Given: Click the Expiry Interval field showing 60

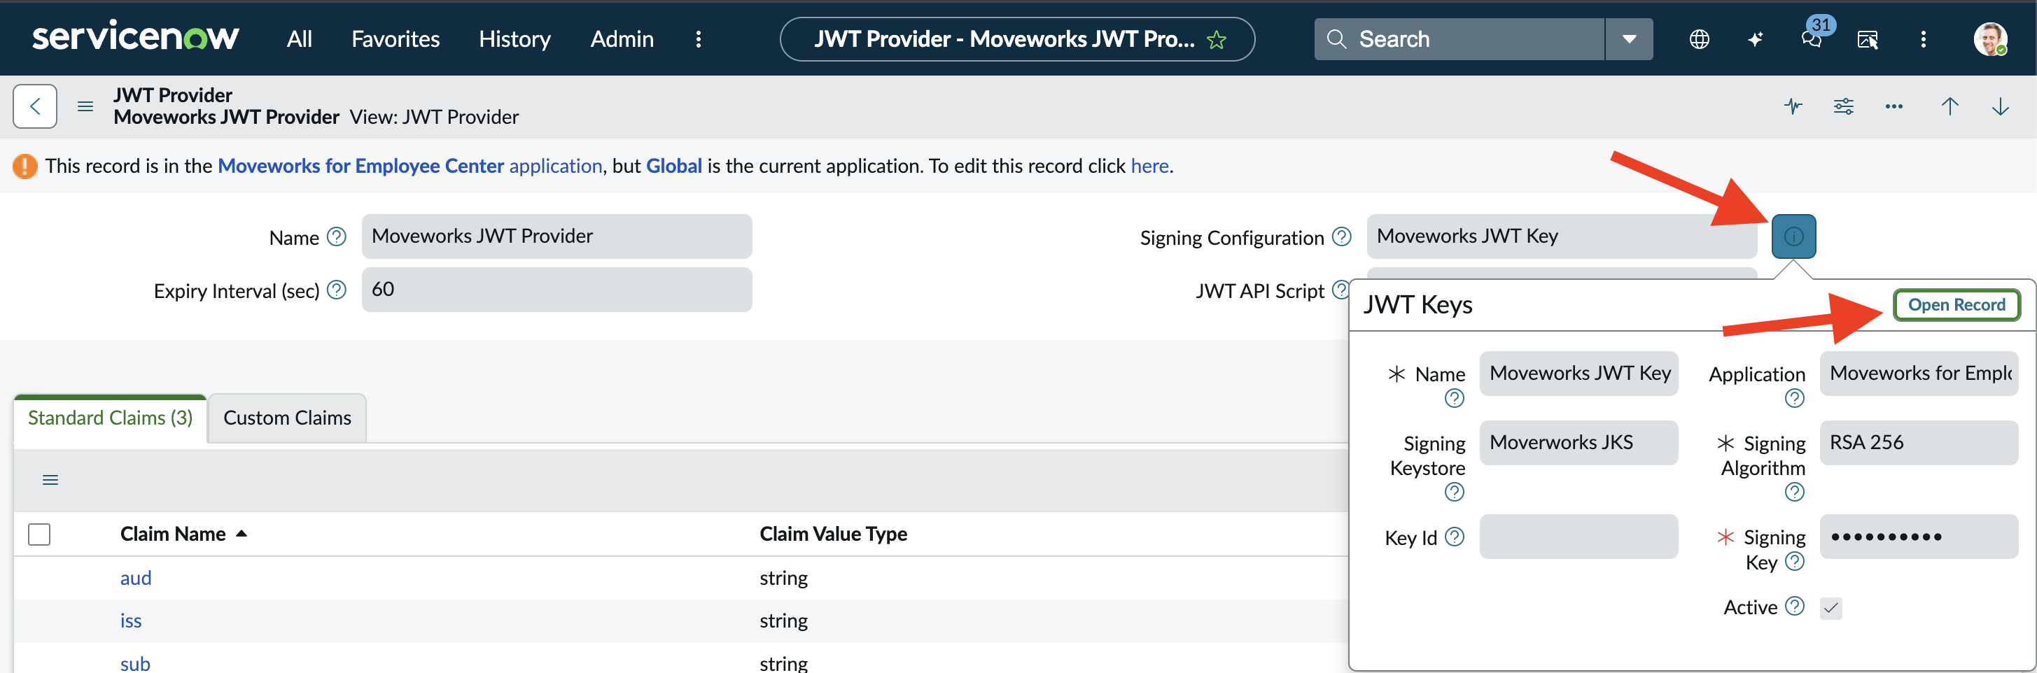Looking at the screenshot, I should (x=556, y=289).
